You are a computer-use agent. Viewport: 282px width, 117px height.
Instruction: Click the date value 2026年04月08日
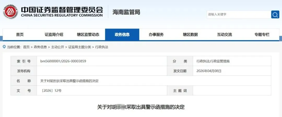coord(209,71)
